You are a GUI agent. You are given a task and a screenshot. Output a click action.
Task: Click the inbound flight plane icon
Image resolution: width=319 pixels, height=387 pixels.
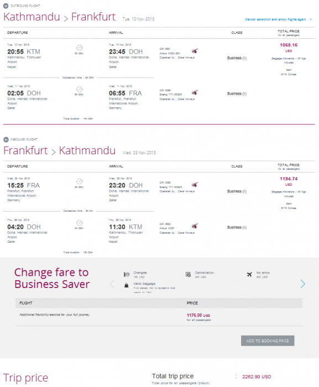[6, 139]
